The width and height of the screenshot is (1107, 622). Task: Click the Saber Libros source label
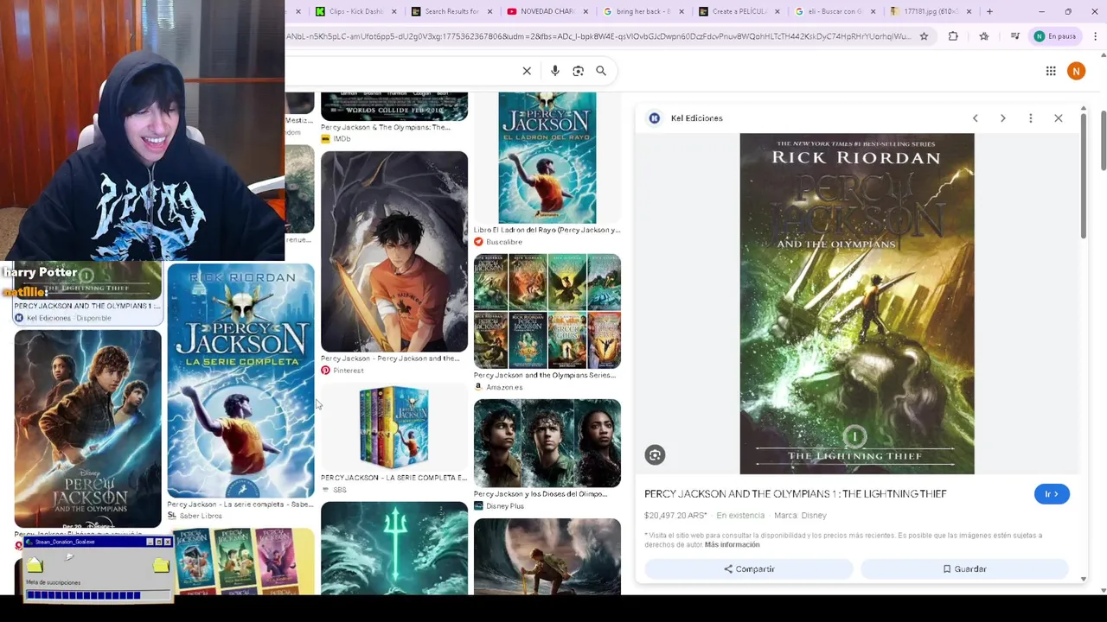(x=201, y=516)
